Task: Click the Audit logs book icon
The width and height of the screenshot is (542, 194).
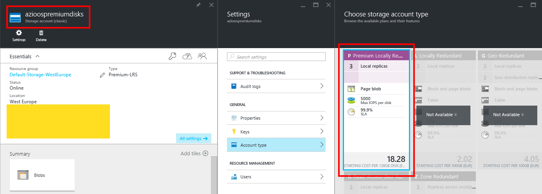Action: (x=234, y=86)
